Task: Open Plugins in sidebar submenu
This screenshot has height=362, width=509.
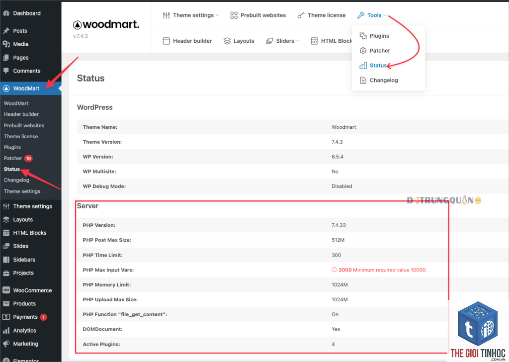Action: coord(12,147)
